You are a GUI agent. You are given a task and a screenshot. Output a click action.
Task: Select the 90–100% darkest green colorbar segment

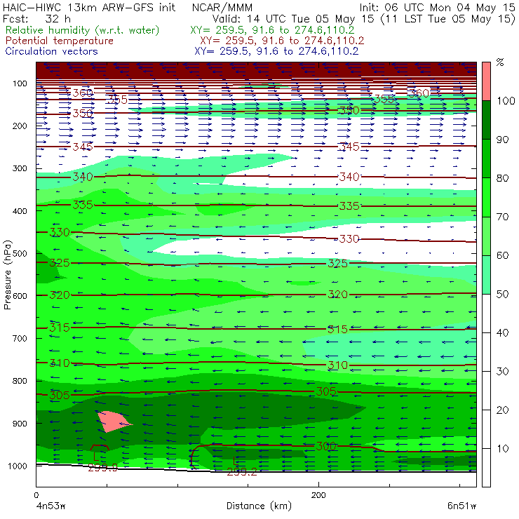pyautogui.click(x=486, y=120)
